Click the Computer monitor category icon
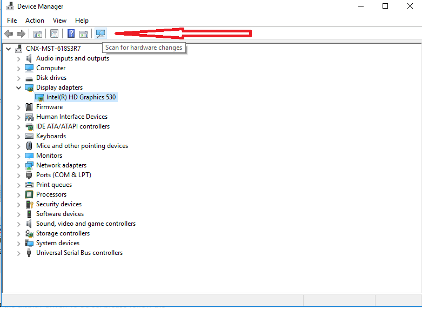Screen dimensions: 422x310 tap(29, 68)
